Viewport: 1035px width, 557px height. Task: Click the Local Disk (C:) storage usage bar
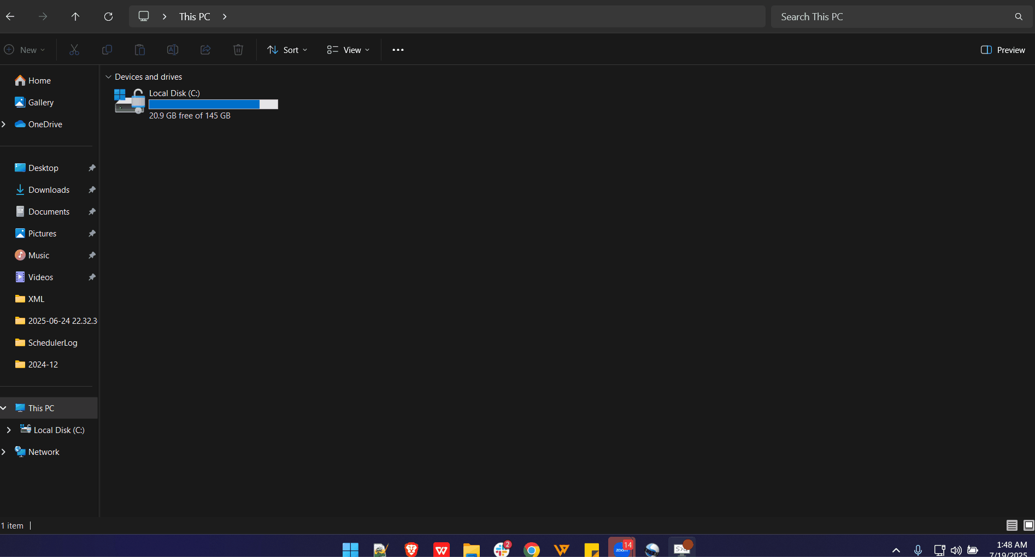(213, 104)
